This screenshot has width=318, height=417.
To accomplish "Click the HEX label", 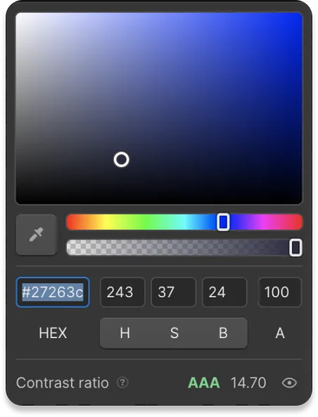I will coord(53,333).
